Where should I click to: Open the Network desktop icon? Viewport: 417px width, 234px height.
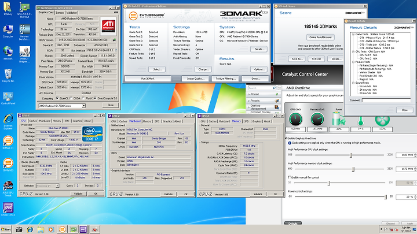click(x=8, y=53)
